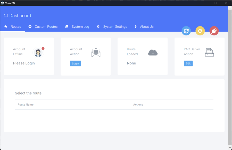This screenshot has height=150, width=232.
Task: Click the cloud Route Loaded icon
Action: [153, 53]
